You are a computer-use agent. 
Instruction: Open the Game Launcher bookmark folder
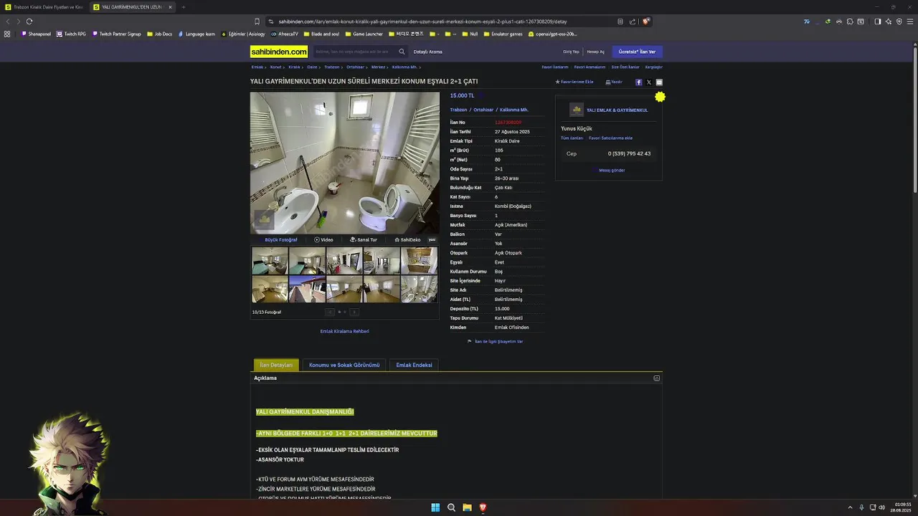click(364, 34)
